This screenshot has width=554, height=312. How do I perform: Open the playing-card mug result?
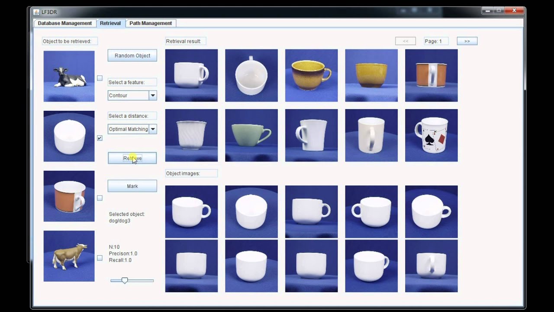pos(431,135)
